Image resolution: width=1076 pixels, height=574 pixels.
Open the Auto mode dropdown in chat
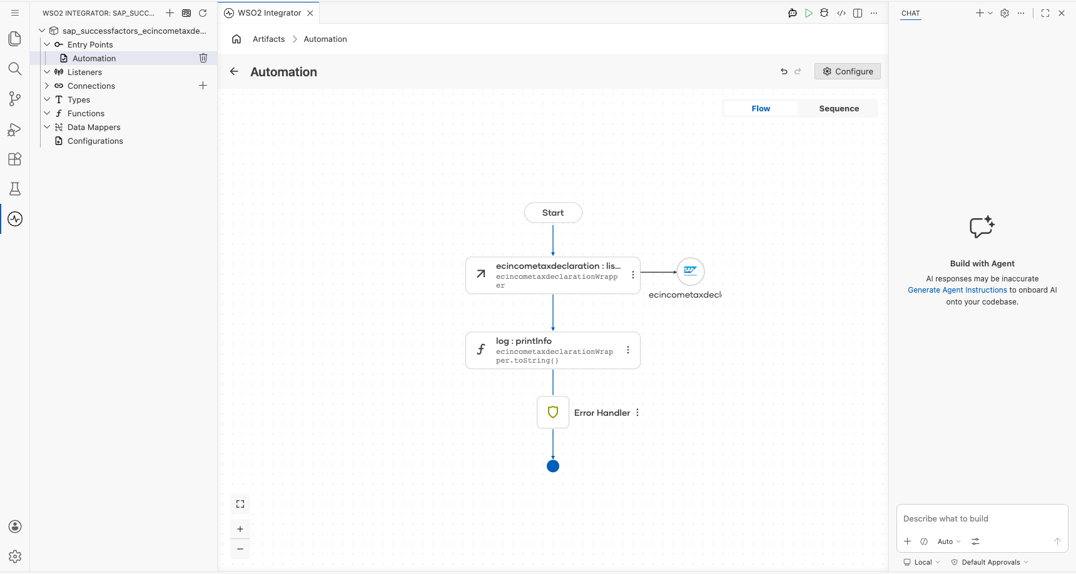[x=949, y=541]
